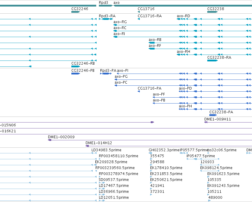
Task: Select transcript axo-RB
Action: pos(155,40)
